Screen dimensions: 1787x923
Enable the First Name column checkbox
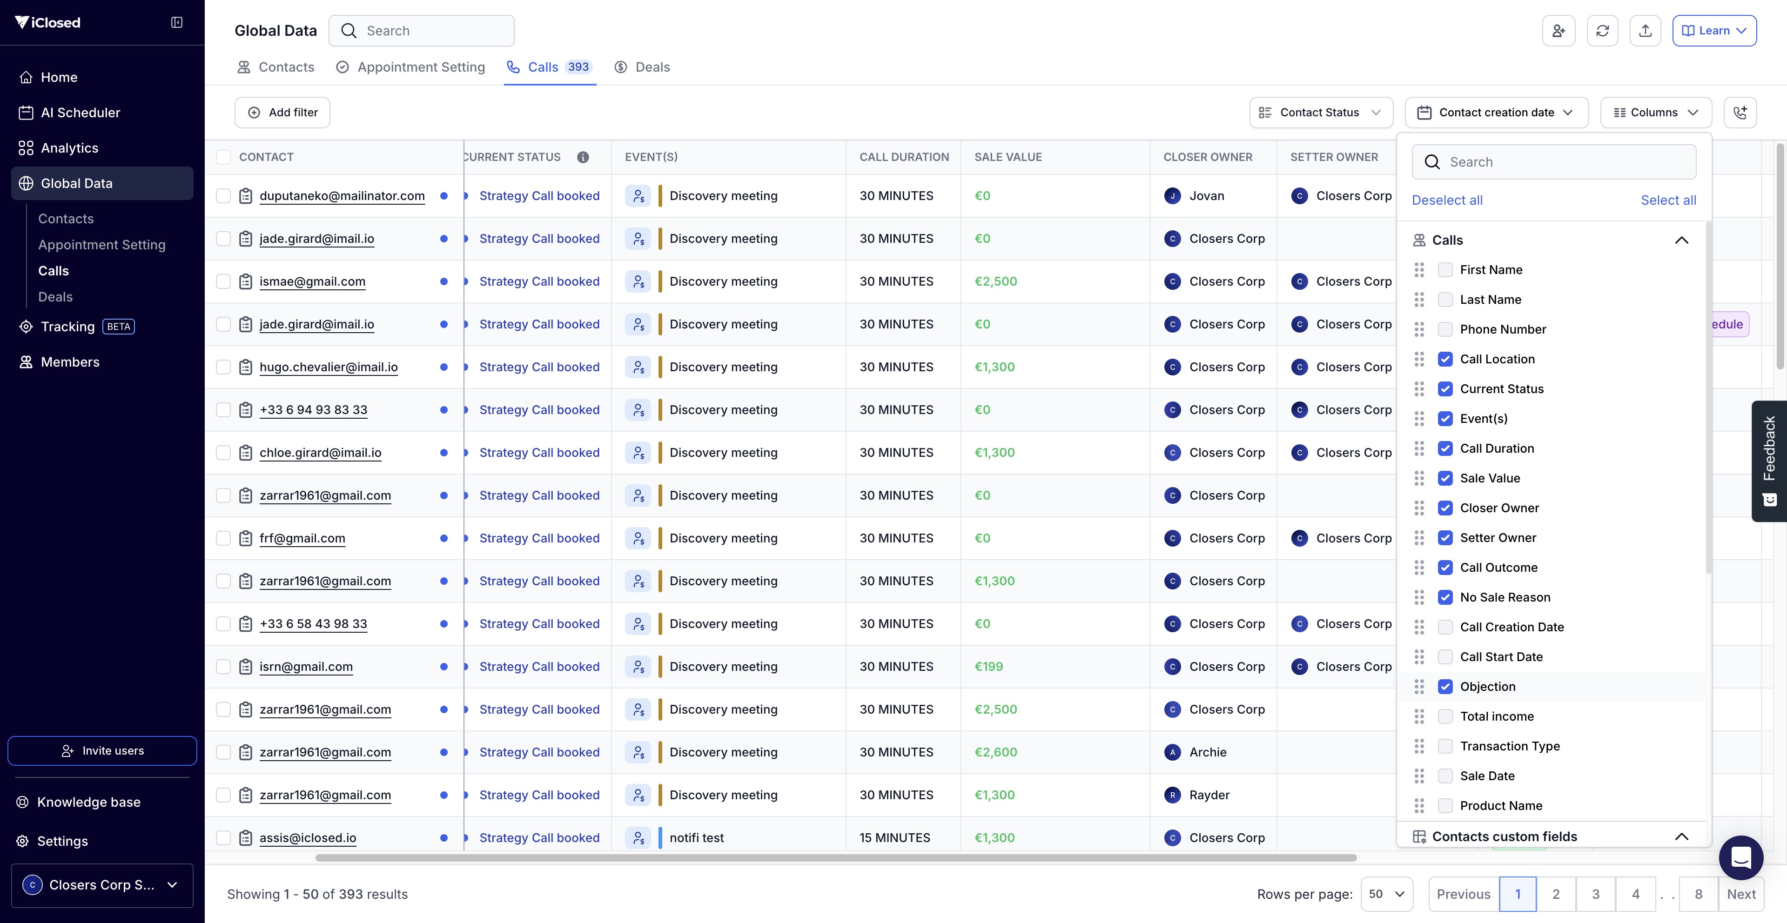tap(1445, 270)
